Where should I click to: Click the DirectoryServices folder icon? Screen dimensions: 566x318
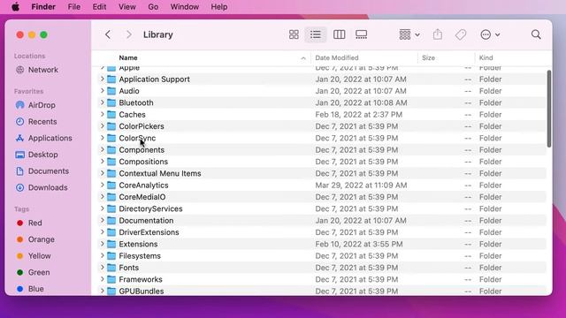[111, 208]
